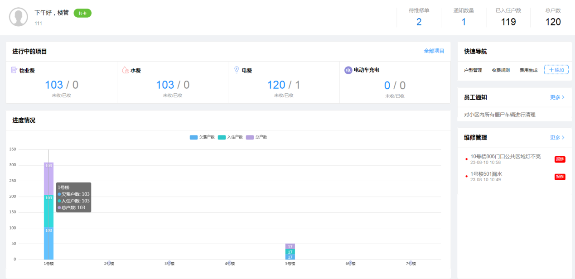Expand 维修管理 with 更多 arrow

[557, 138]
